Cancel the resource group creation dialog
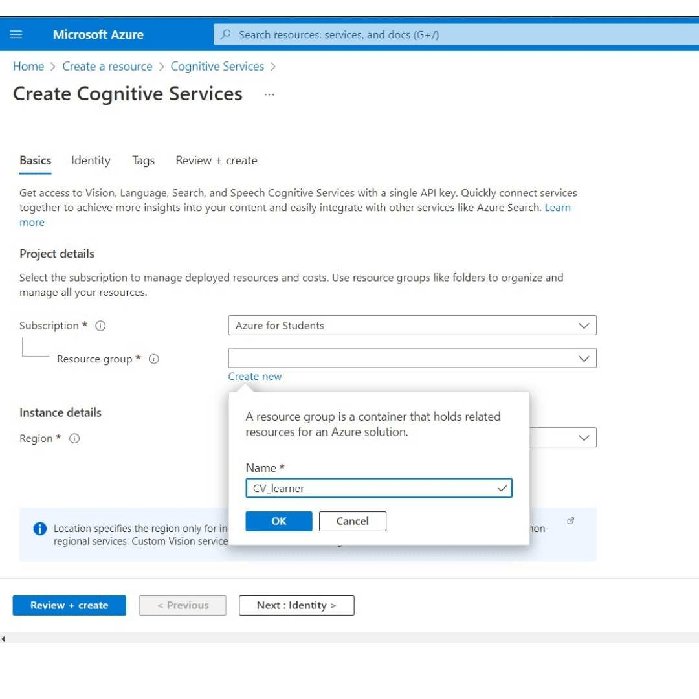Viewport: 699px width, 699px height. pos(352,521)
